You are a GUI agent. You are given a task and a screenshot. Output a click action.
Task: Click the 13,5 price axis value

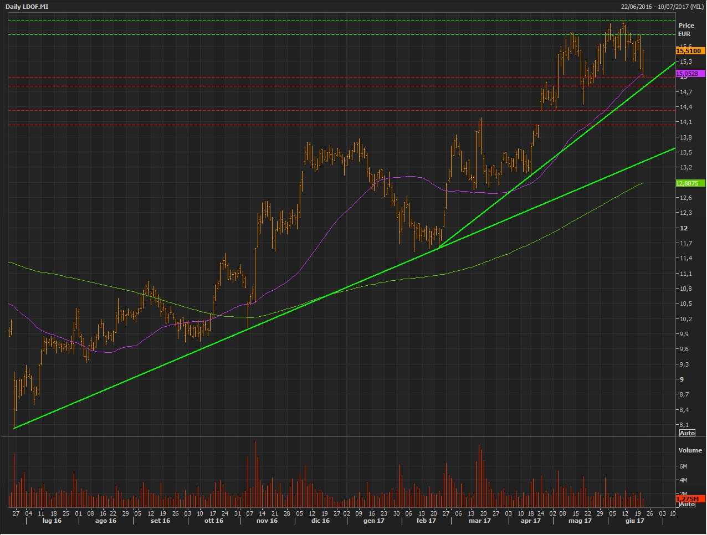click(685, 152)
